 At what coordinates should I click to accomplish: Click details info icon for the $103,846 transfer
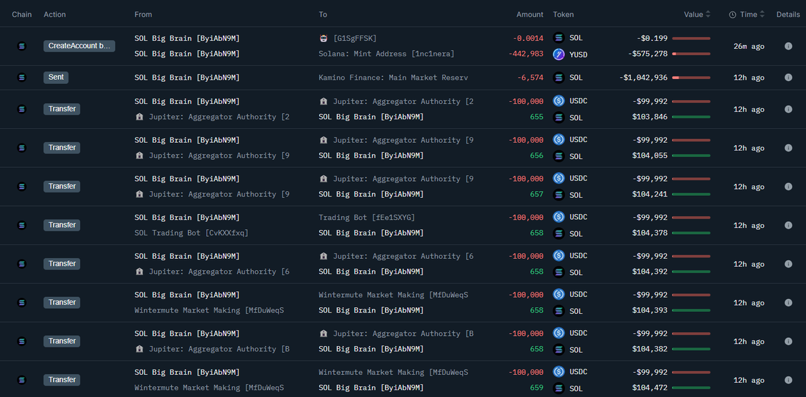[x=789, y=109]
